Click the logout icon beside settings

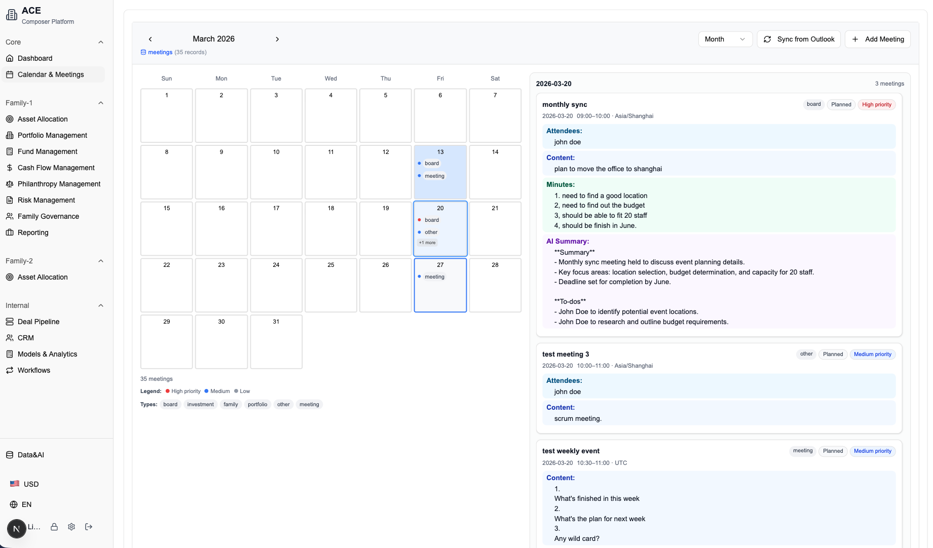click(89, 527)
